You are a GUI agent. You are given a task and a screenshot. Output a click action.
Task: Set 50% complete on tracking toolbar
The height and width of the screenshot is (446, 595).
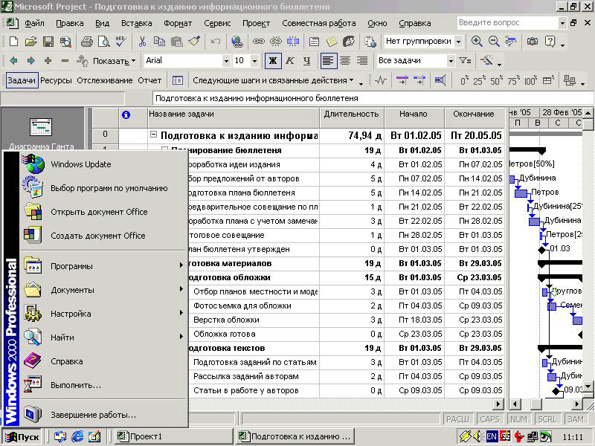[496, 80]
